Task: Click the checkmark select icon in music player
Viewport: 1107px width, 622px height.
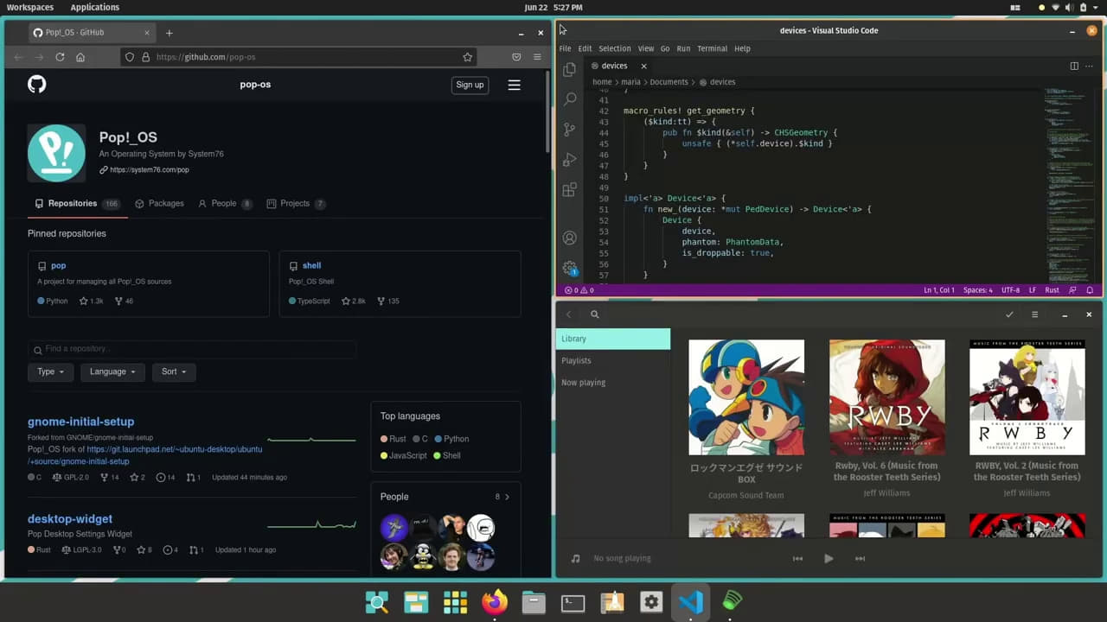Action: (1009, 314)
